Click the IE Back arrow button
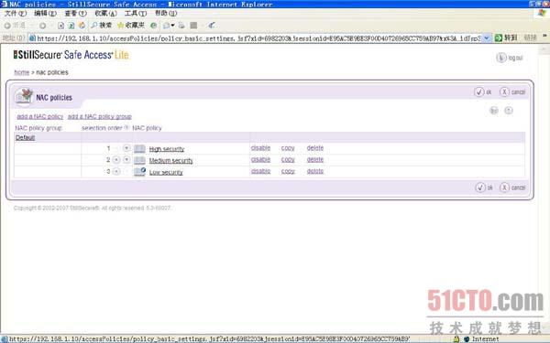The image size is (550, 343). (7, 26)
